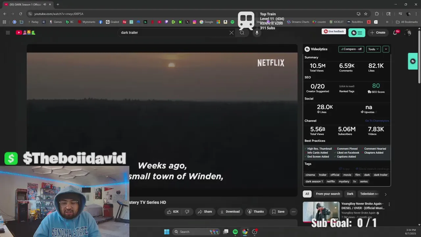Open the TubeBuddy teal menu button

[x=357, y=33]
